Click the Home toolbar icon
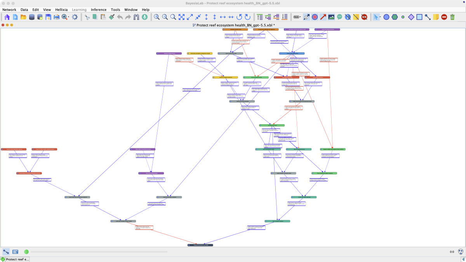The height and width of the screenshot is (262, 466). coord(7,17)
